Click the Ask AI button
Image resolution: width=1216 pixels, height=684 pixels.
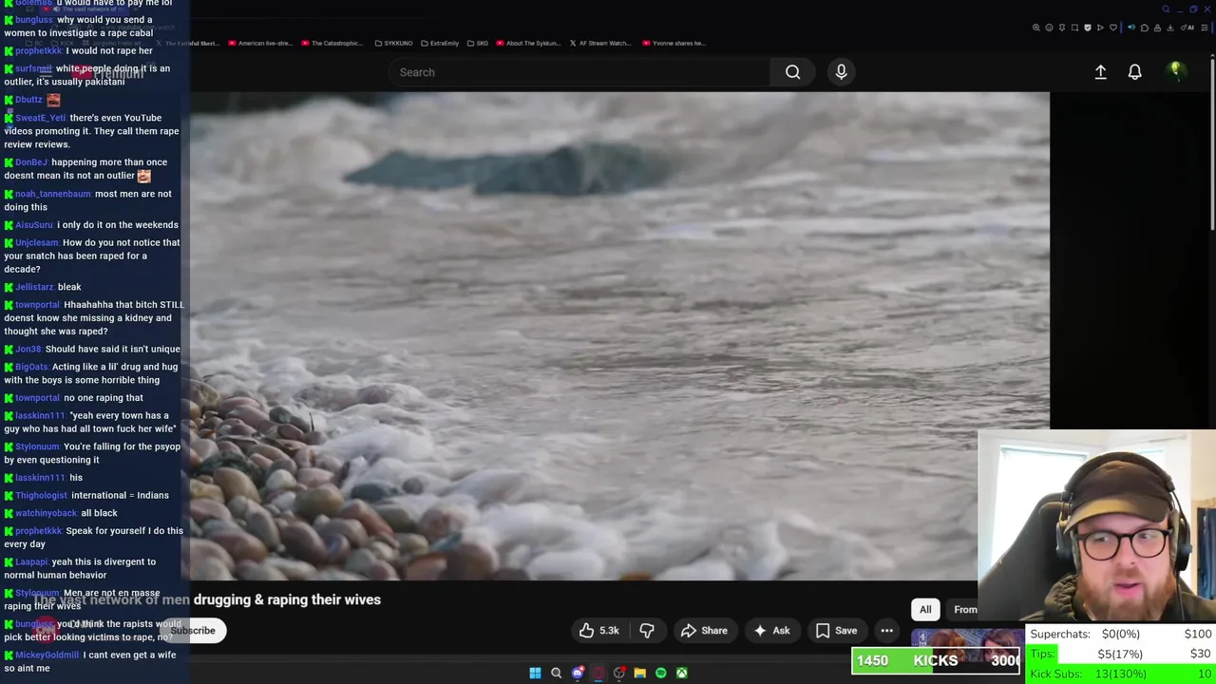(771, 631)
